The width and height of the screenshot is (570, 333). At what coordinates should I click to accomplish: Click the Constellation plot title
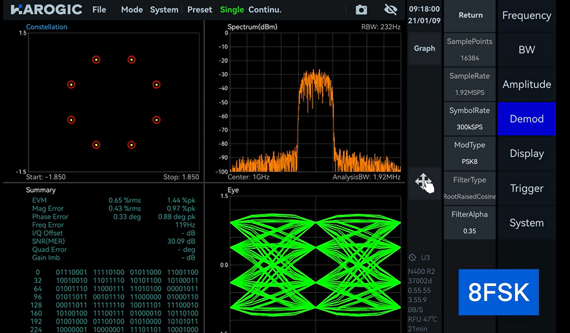tap(47, 27)
